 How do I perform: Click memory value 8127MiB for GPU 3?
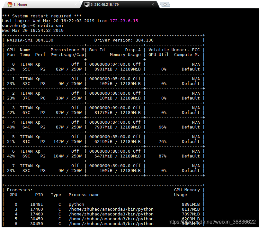103,113
